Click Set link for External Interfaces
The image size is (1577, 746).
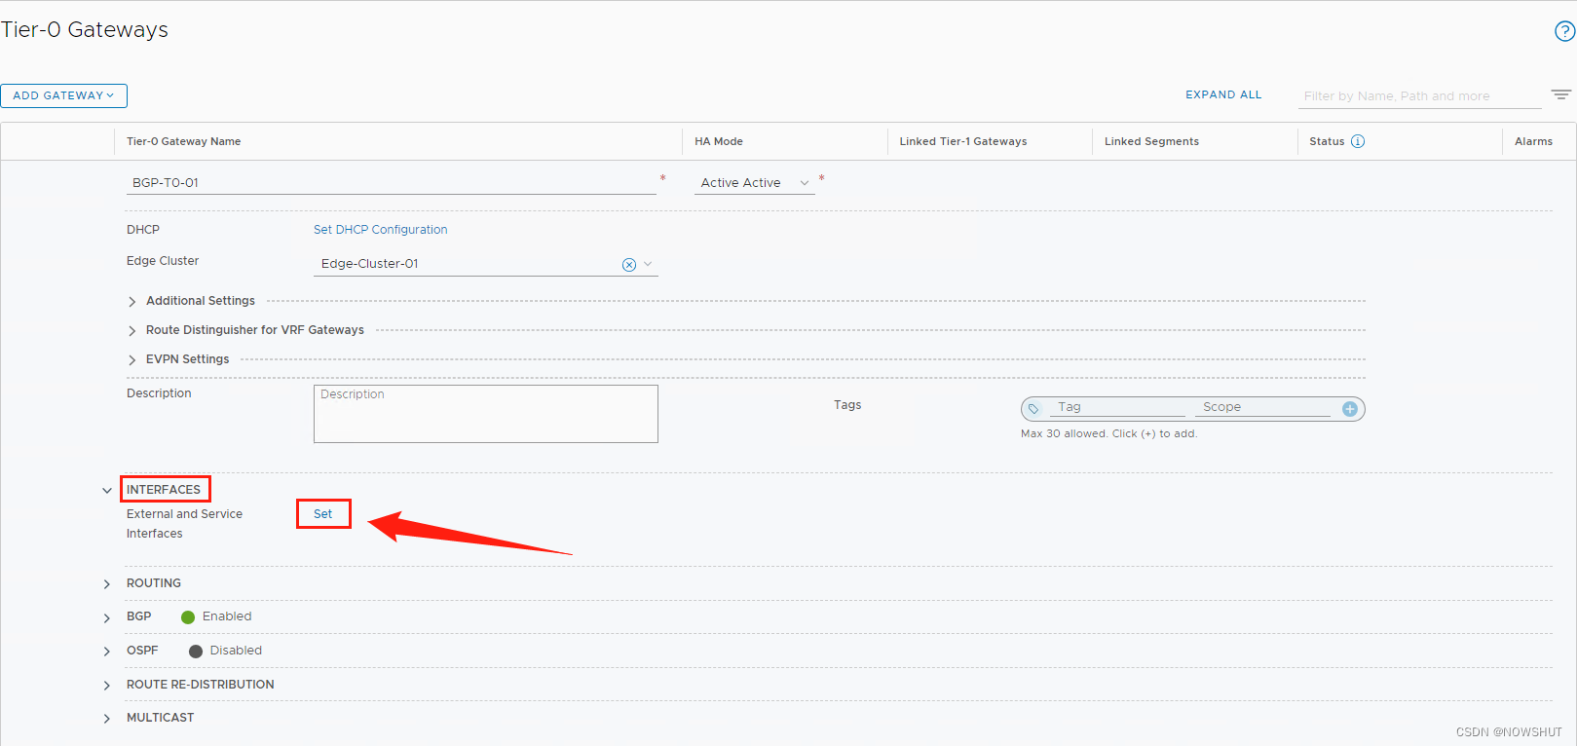pyautogui.click(x=322, y=514)
